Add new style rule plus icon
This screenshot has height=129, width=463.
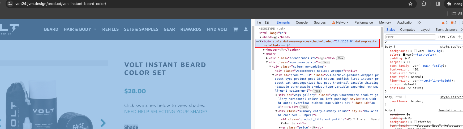(460, 37)
